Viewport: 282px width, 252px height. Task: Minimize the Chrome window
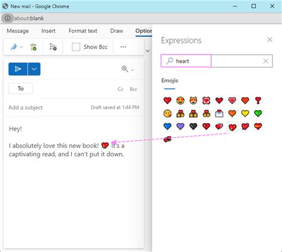pos(235,7)
